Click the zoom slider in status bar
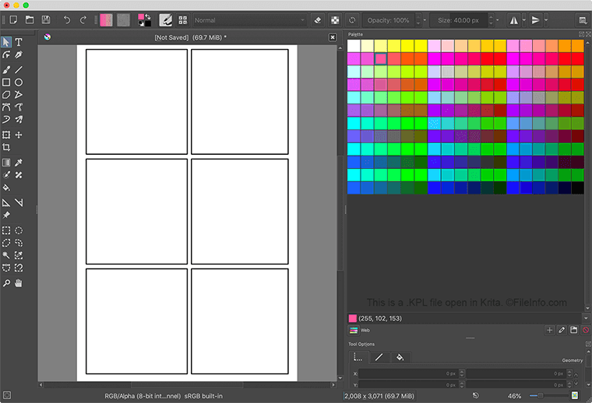The height and width of the screenshot is (403, 592). point(549,395)
